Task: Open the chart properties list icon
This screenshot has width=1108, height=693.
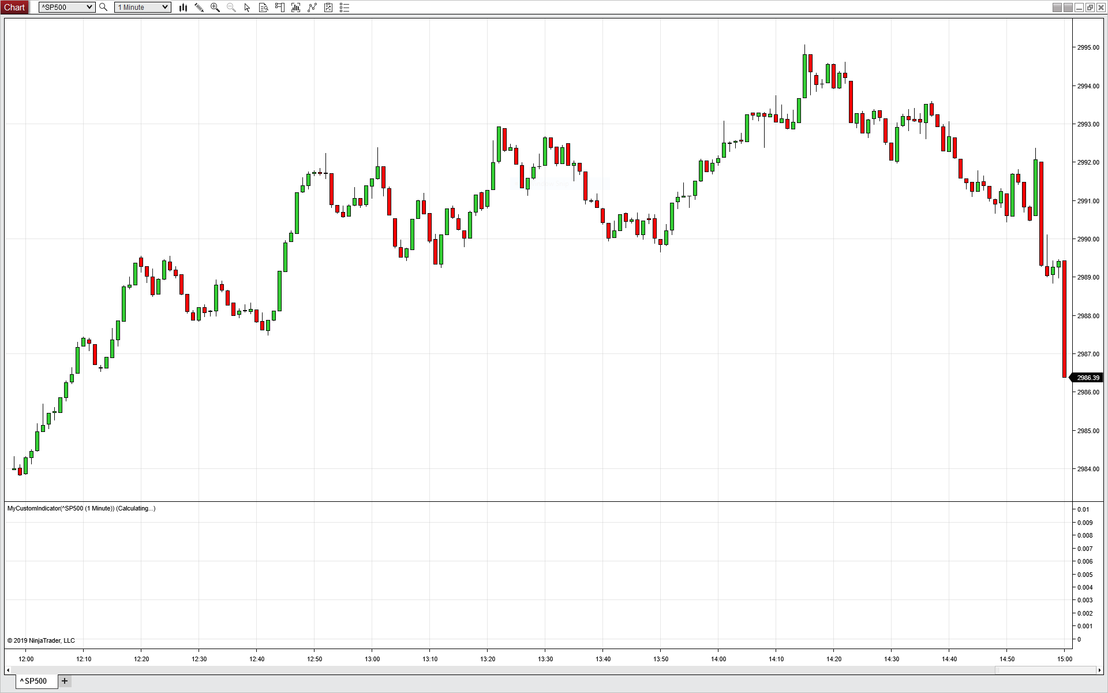Action: [345, 8]
